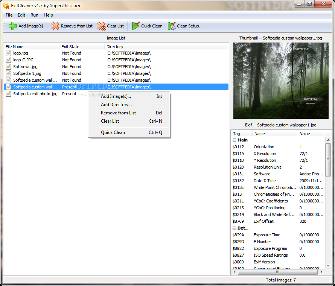Viewport: 335px width, 286px height.
Task: Click the exif horizontal scroll left arrow
Action: click(x=234, y=272)
